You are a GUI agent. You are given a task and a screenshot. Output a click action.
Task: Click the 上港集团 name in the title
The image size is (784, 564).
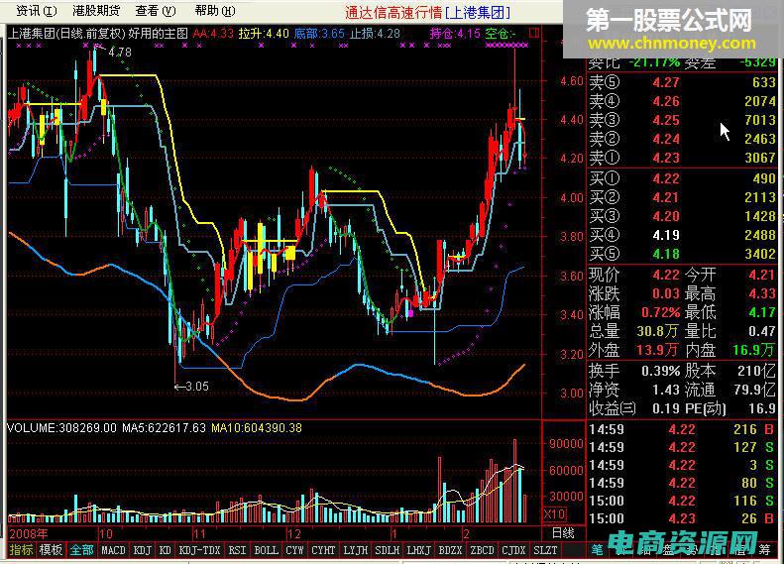478,13
